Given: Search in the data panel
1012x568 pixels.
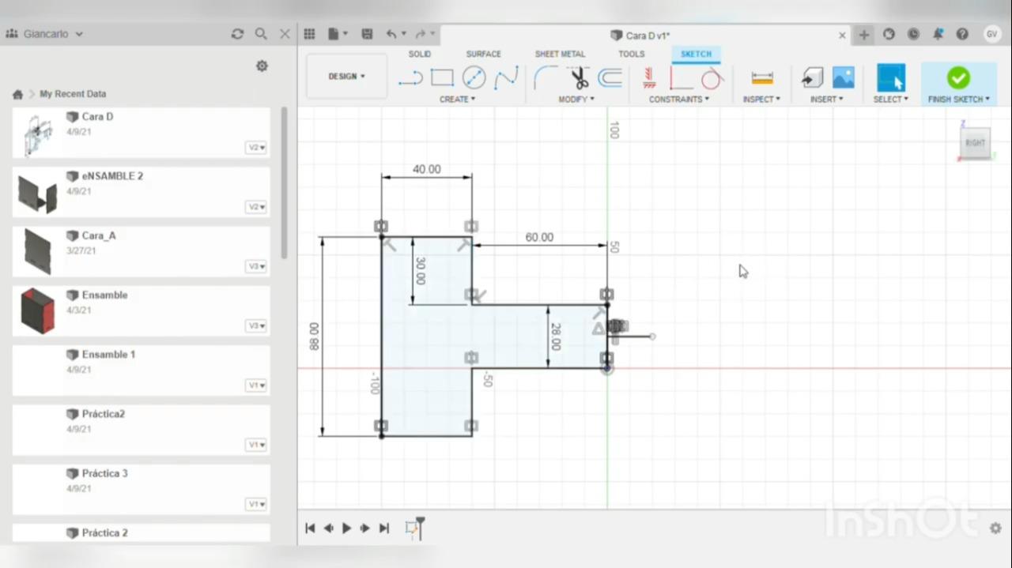Looking at the screenshot, I should pyautogui.click(x=261, y=34).
